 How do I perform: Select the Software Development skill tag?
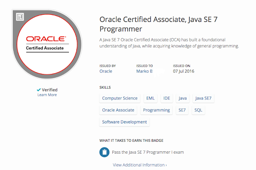(124, 122)
